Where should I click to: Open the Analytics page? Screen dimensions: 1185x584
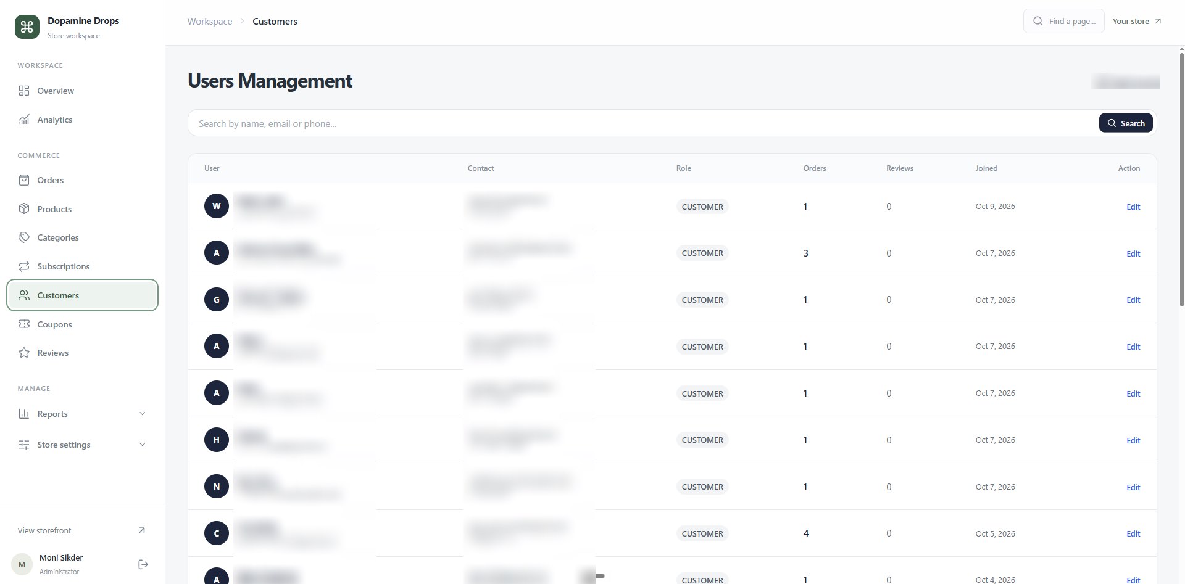click(82, 120)
